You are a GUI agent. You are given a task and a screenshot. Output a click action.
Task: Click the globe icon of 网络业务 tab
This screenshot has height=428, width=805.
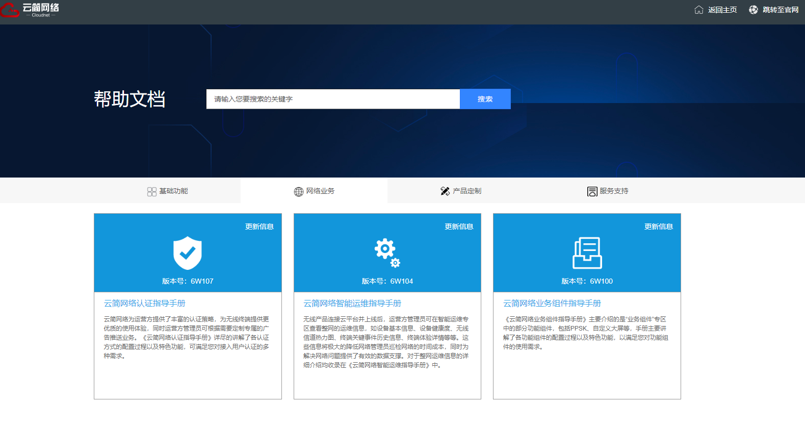click(x=299, y=191)
